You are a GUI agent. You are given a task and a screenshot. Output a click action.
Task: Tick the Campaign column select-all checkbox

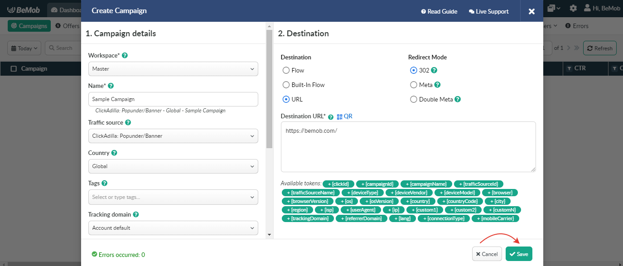click(x=14, y=68)
